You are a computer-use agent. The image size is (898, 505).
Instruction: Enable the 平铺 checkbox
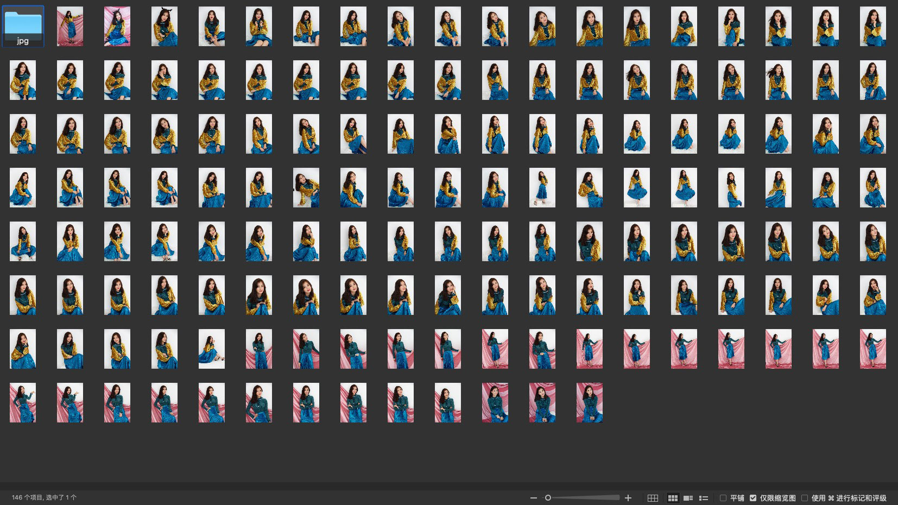(723, 498)
